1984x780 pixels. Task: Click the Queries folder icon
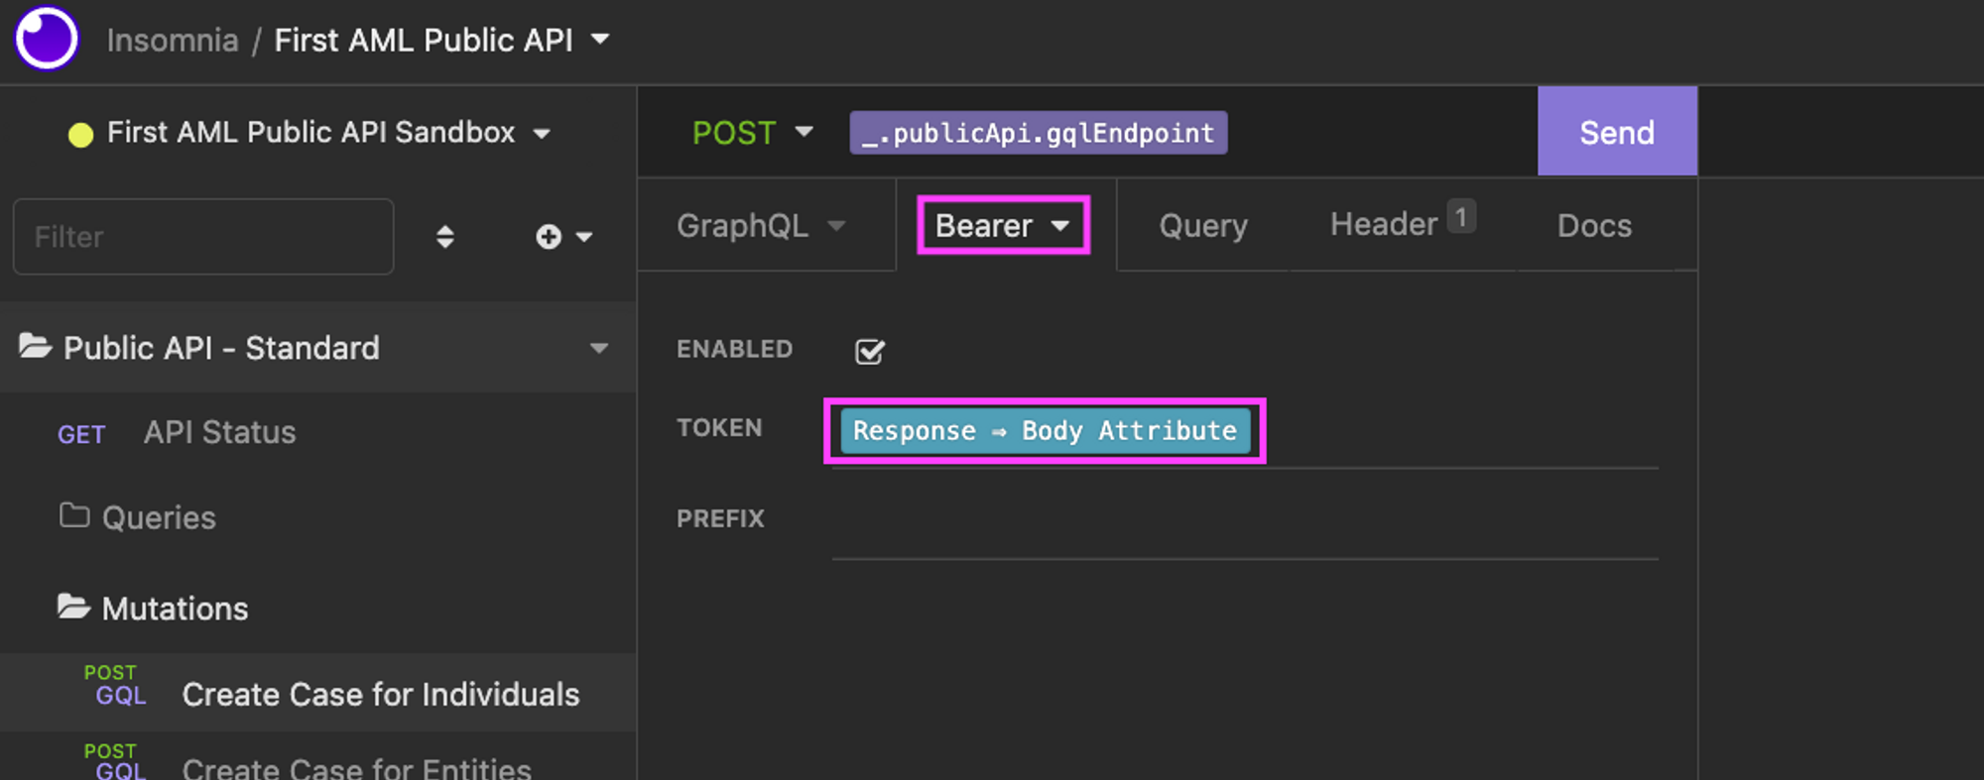tap(74, 515)
